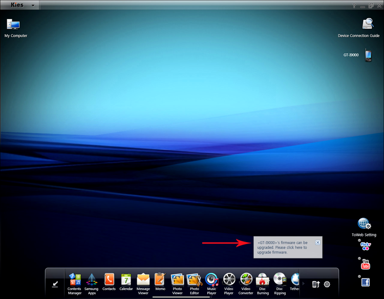Close the firmware upgrade notification
384x299 pixels.
317,243
